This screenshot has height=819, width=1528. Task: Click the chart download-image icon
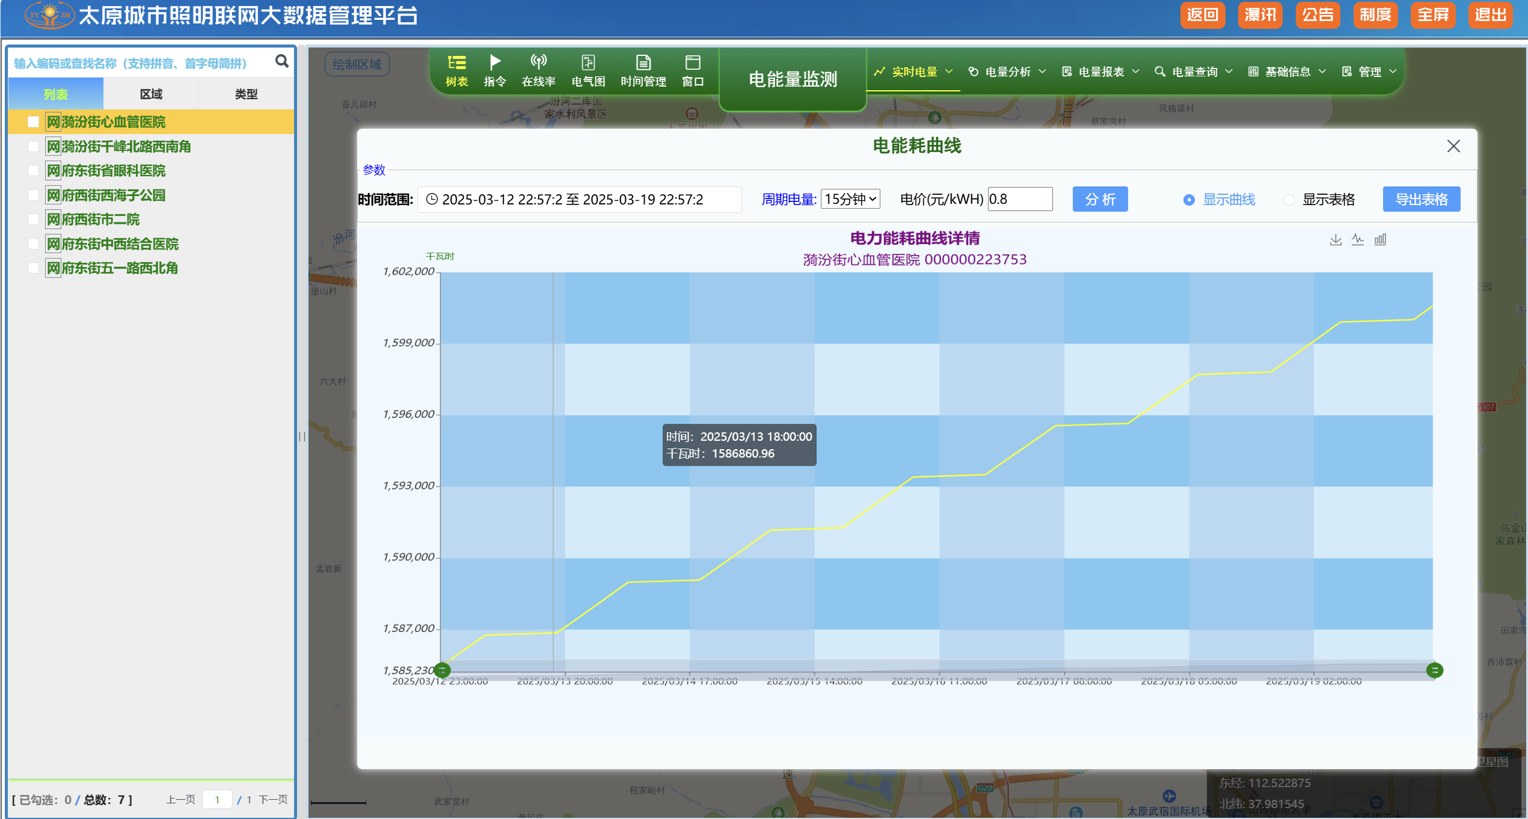point(1335,239)
